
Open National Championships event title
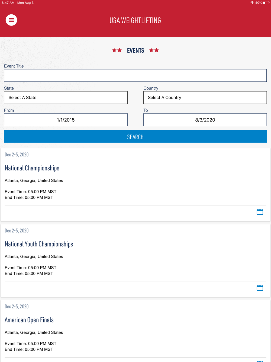point(32,168)
